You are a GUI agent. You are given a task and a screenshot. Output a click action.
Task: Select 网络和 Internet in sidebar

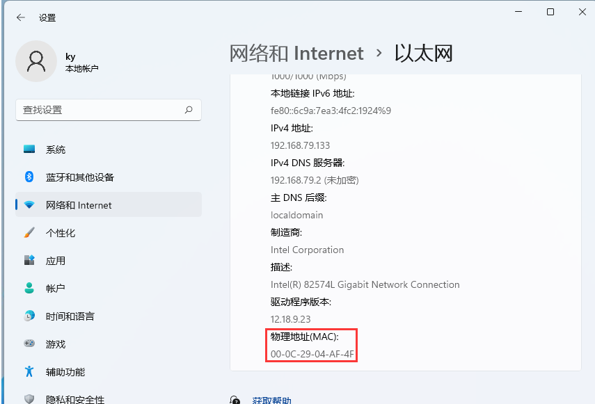[109, 205]
